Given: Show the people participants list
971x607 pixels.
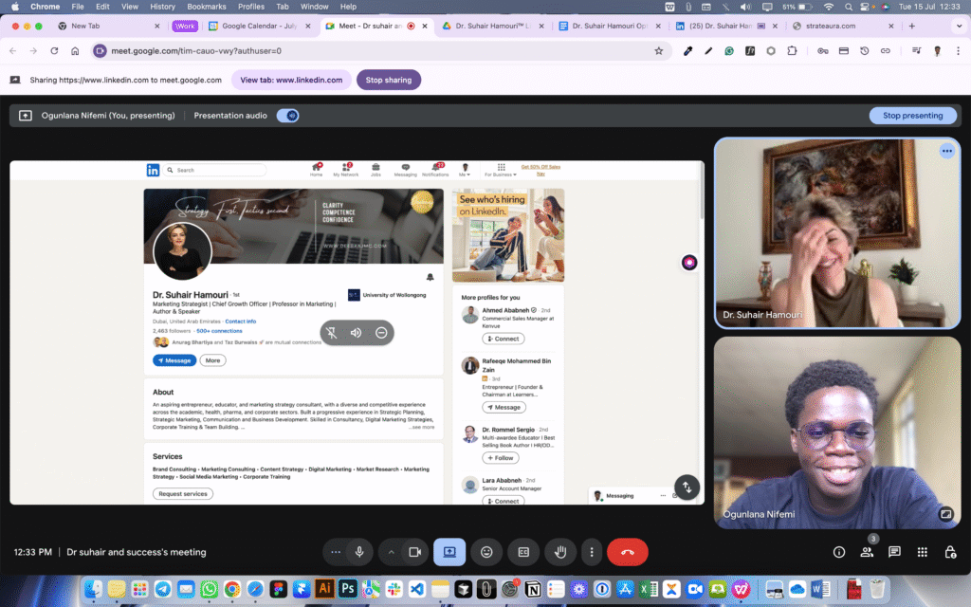Looking at the screenshot, I should pos(867,552).
